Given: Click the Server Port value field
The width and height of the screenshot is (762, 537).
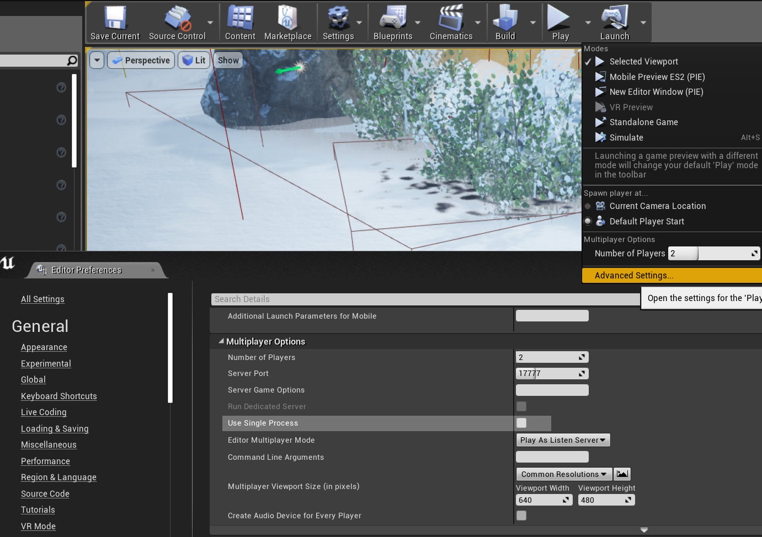Looking at the screenshot, I should [x=552, y=373].
